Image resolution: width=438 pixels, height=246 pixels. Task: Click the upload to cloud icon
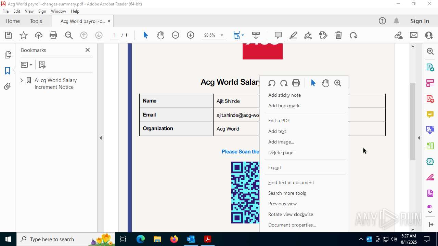click(39, 35)
